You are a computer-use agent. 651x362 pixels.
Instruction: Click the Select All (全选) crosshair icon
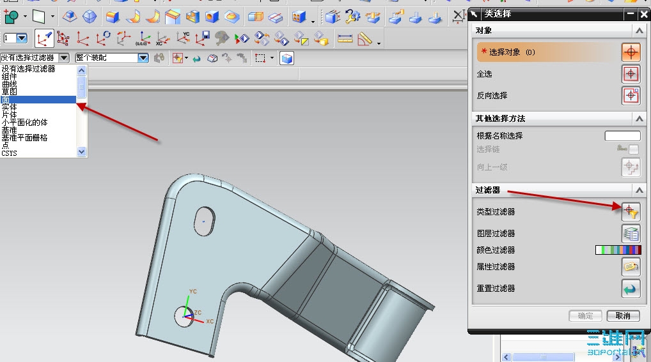click(x=631, y=74)
